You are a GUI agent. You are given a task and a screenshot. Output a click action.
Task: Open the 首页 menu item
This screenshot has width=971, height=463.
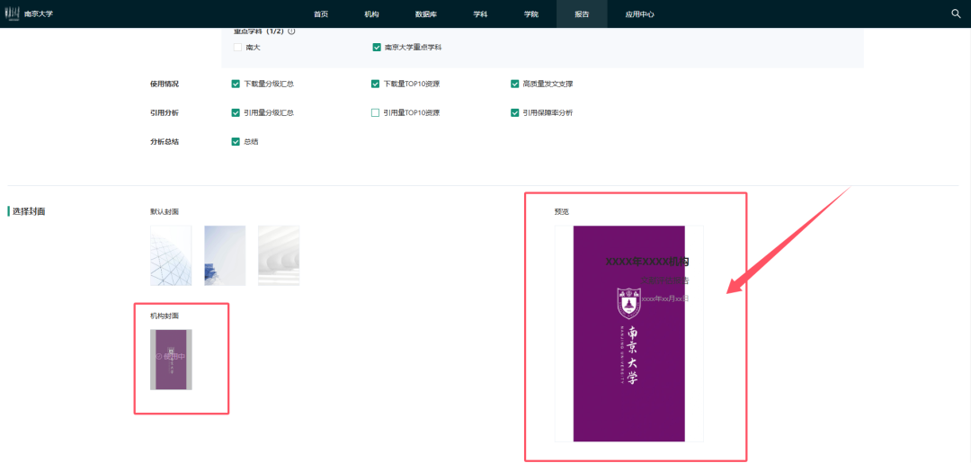tap(321, 14)
